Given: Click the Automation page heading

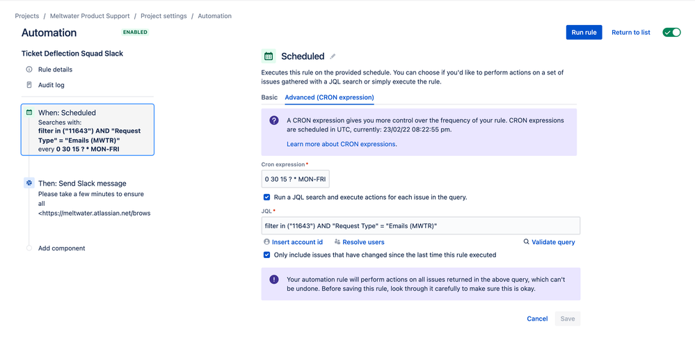Looking at the screenshot, I should tap(49, 33).
